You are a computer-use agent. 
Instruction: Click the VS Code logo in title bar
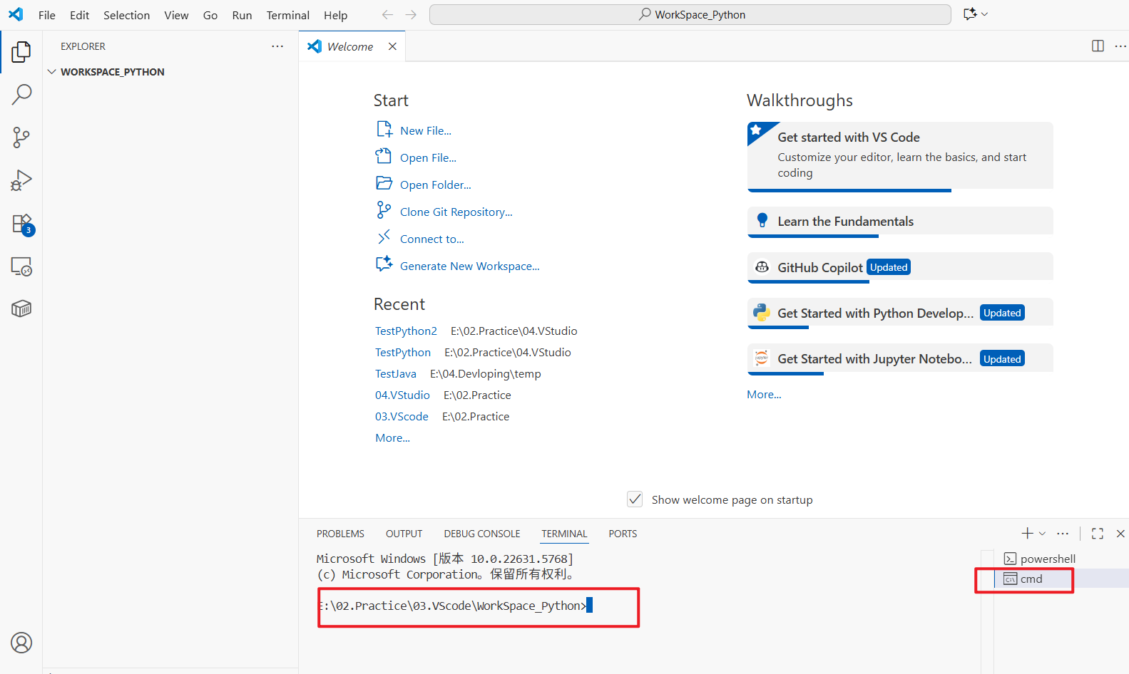16,14
